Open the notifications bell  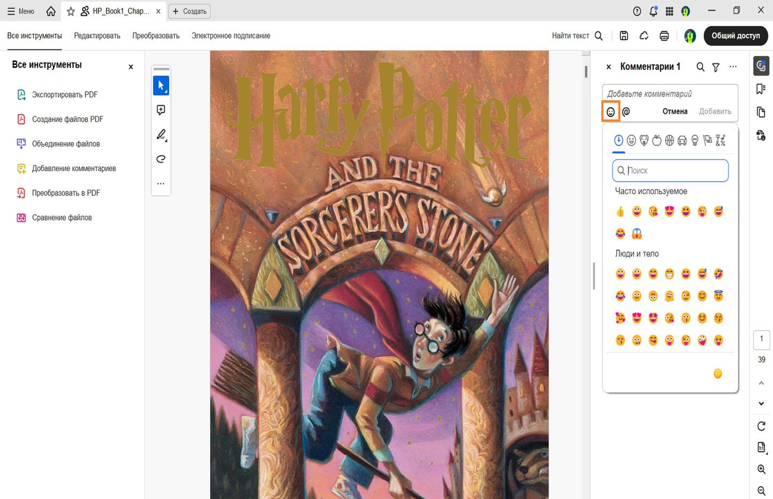coord(653,11)
